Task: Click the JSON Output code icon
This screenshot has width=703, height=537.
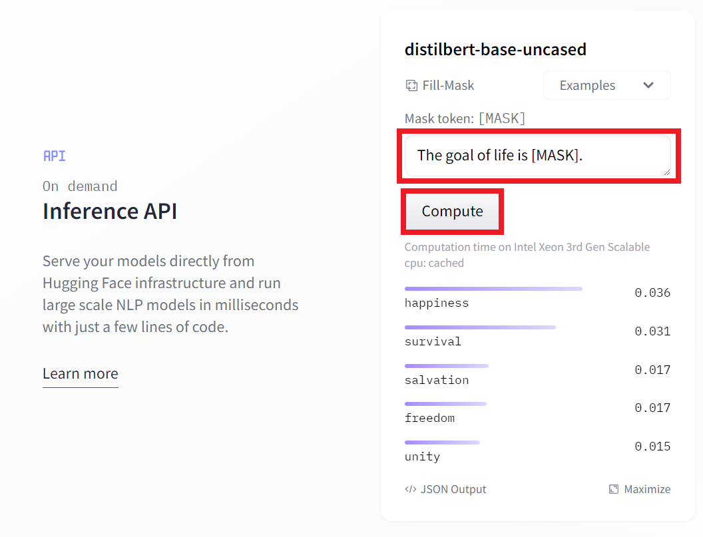Action: tap(411, 489)
